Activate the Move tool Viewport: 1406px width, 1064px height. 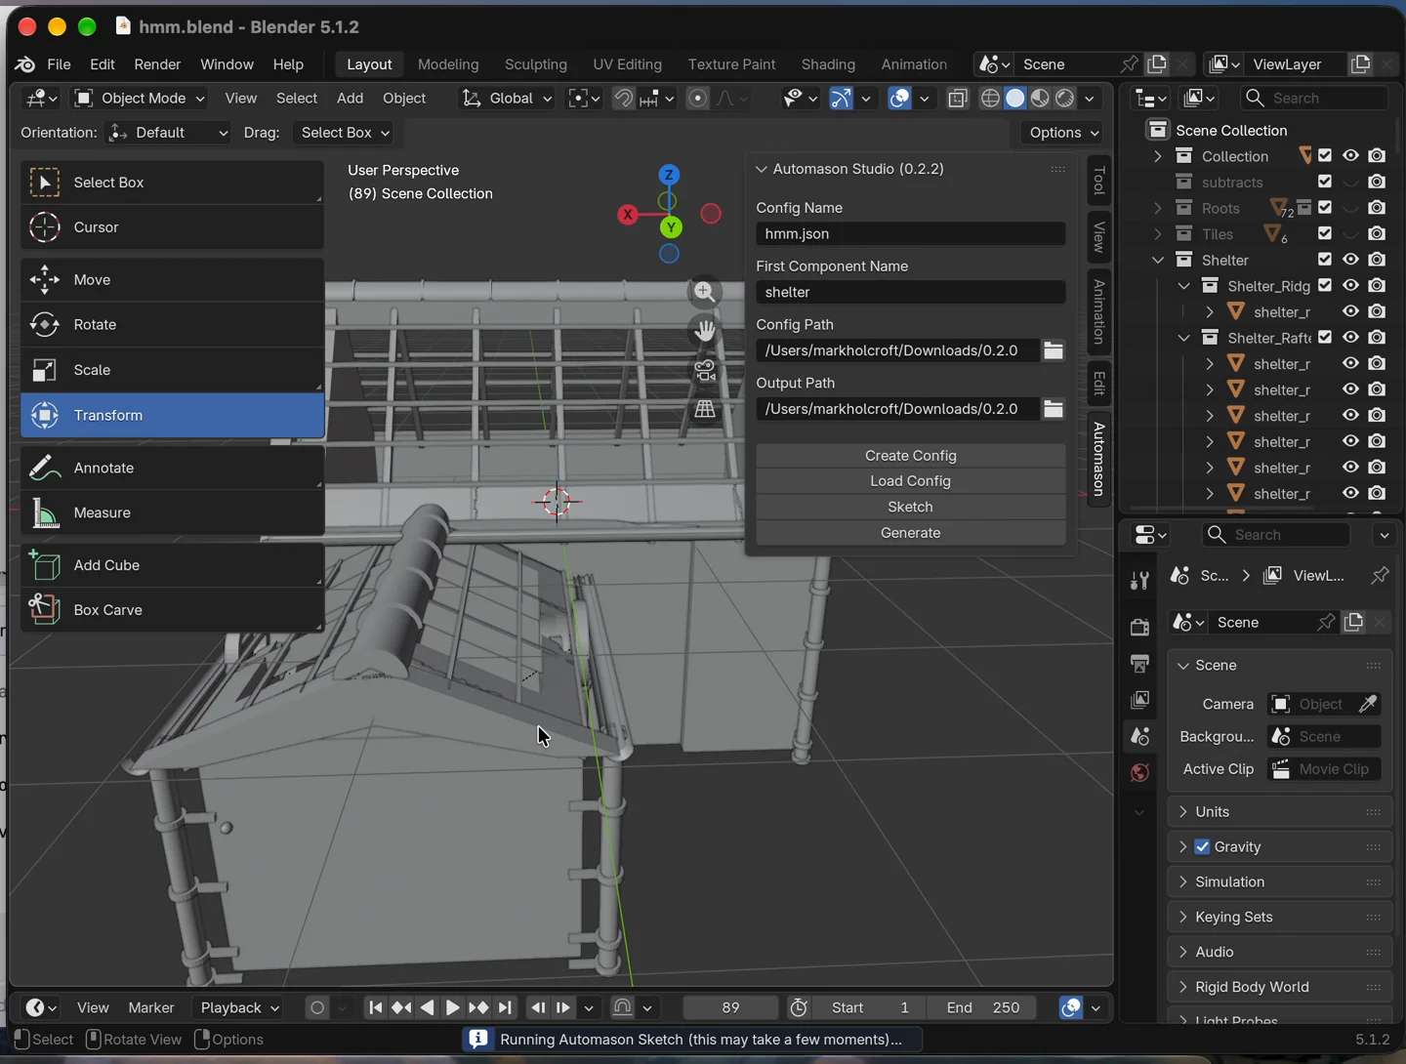(172, 280)
